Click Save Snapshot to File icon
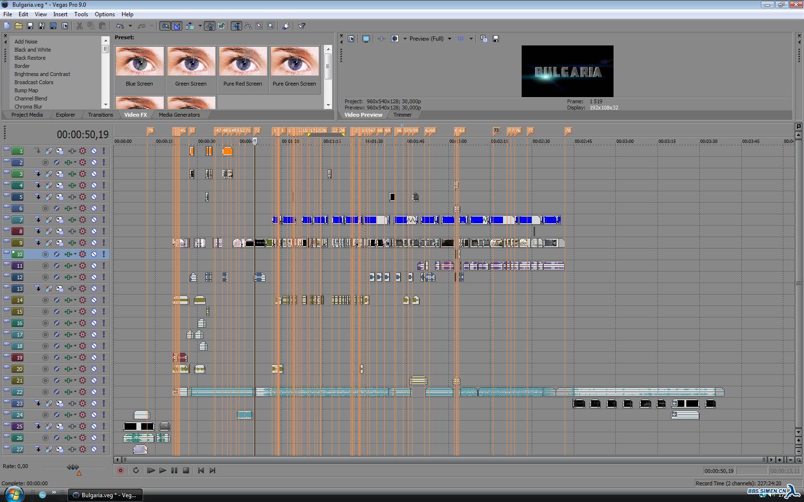Image resolution: width=804 pixels, height=502 pixels. tap(496, 39)
